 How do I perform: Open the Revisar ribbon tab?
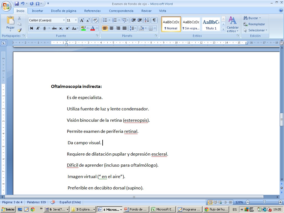point(146,11)
